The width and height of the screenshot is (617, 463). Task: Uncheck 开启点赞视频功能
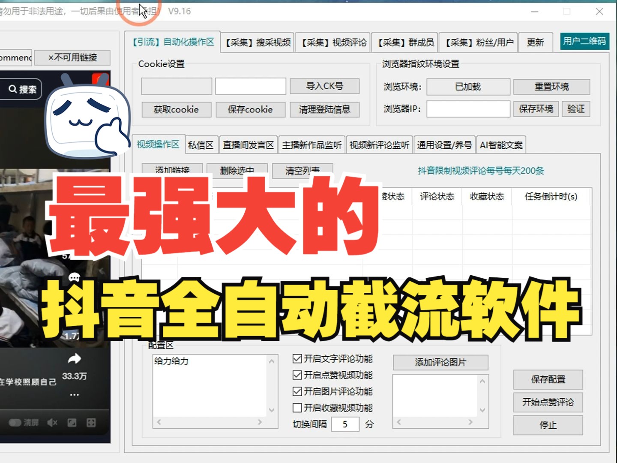point(297,375)
